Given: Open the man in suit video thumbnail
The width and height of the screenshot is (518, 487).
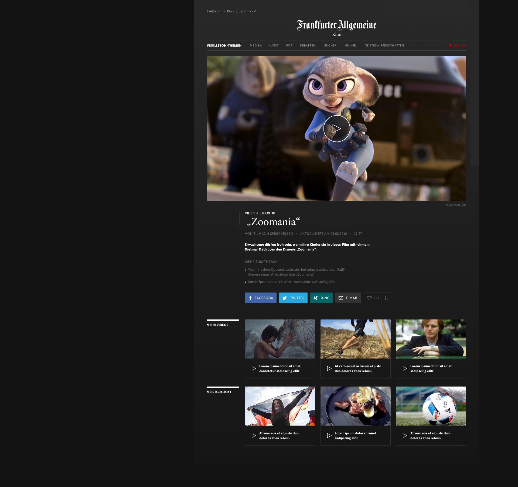Looking at the screenshot, I should pyautogui.click(x=431, y=339).
